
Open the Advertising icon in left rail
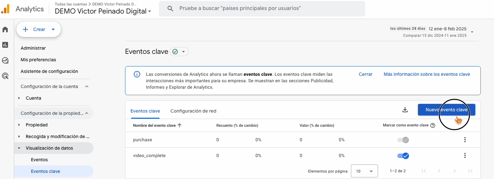5,76
